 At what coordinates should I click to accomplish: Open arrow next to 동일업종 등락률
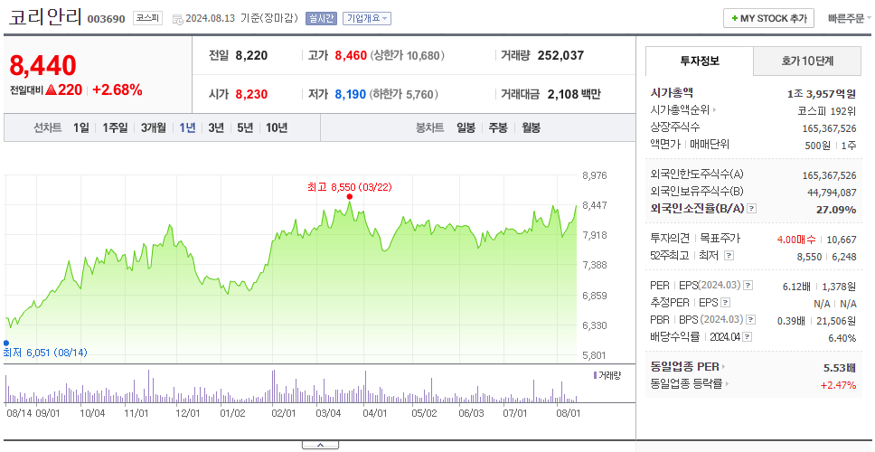pos(728,384)
